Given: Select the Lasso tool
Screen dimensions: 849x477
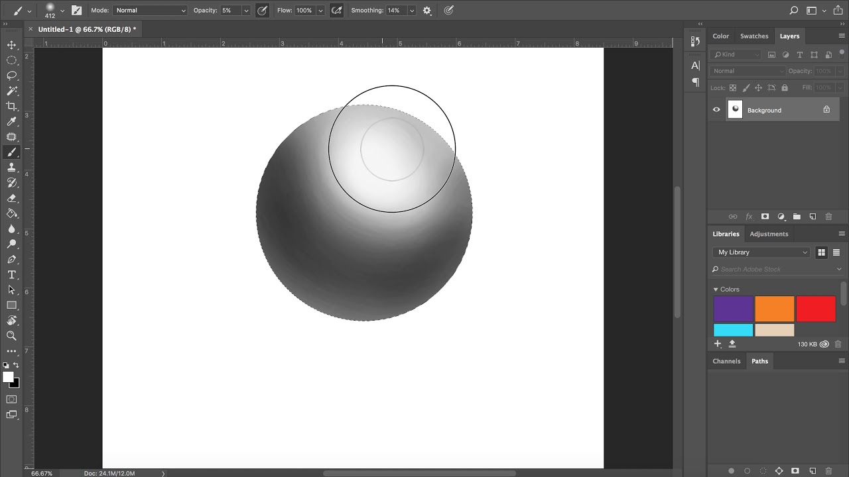Looking at the screenshot, I should coord(11,76).
